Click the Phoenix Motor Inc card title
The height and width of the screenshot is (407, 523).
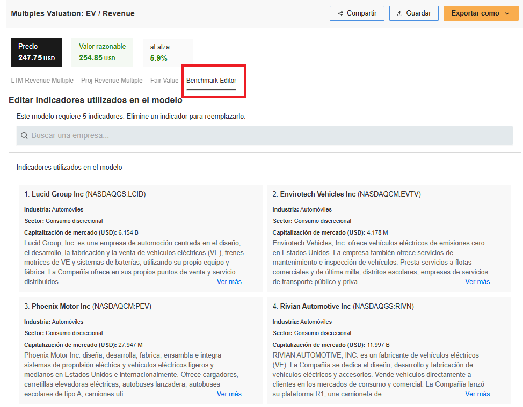coord(88,306)
